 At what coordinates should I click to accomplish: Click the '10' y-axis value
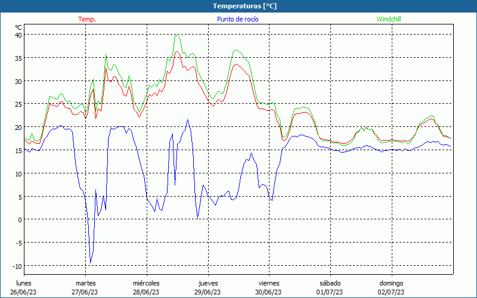(x=18, y=173)
